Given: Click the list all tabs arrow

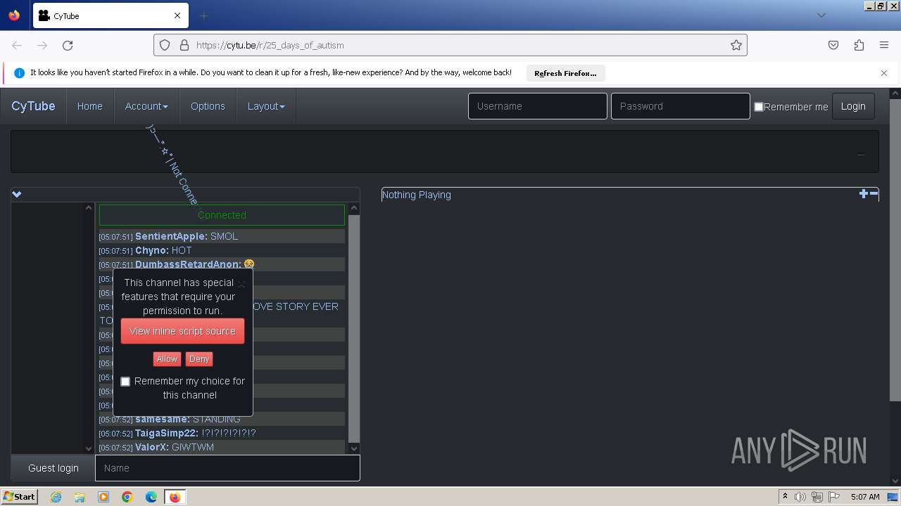Looking at the screenshot, I should (821, 15).
